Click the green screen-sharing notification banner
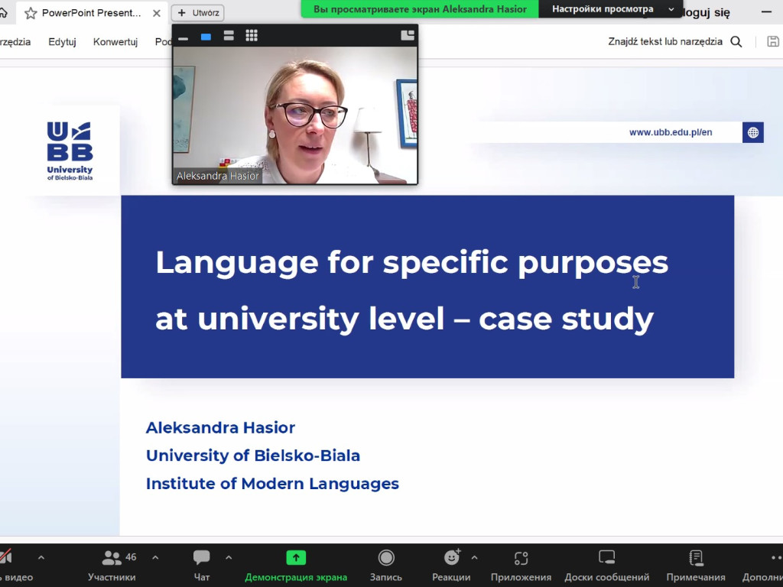This screenshot has width=783, height=587. click(420, 9)
